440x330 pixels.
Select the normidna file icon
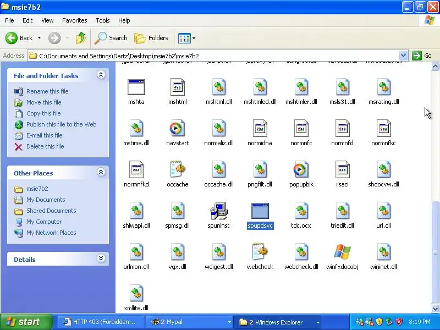point(260,129)
